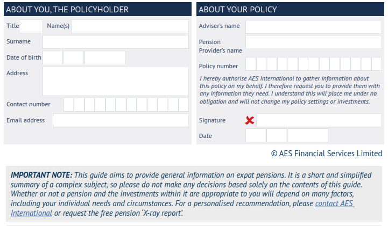388x226 pixels.
Task: Focus the Pension Provider's name field
Action: click(313, 42)
